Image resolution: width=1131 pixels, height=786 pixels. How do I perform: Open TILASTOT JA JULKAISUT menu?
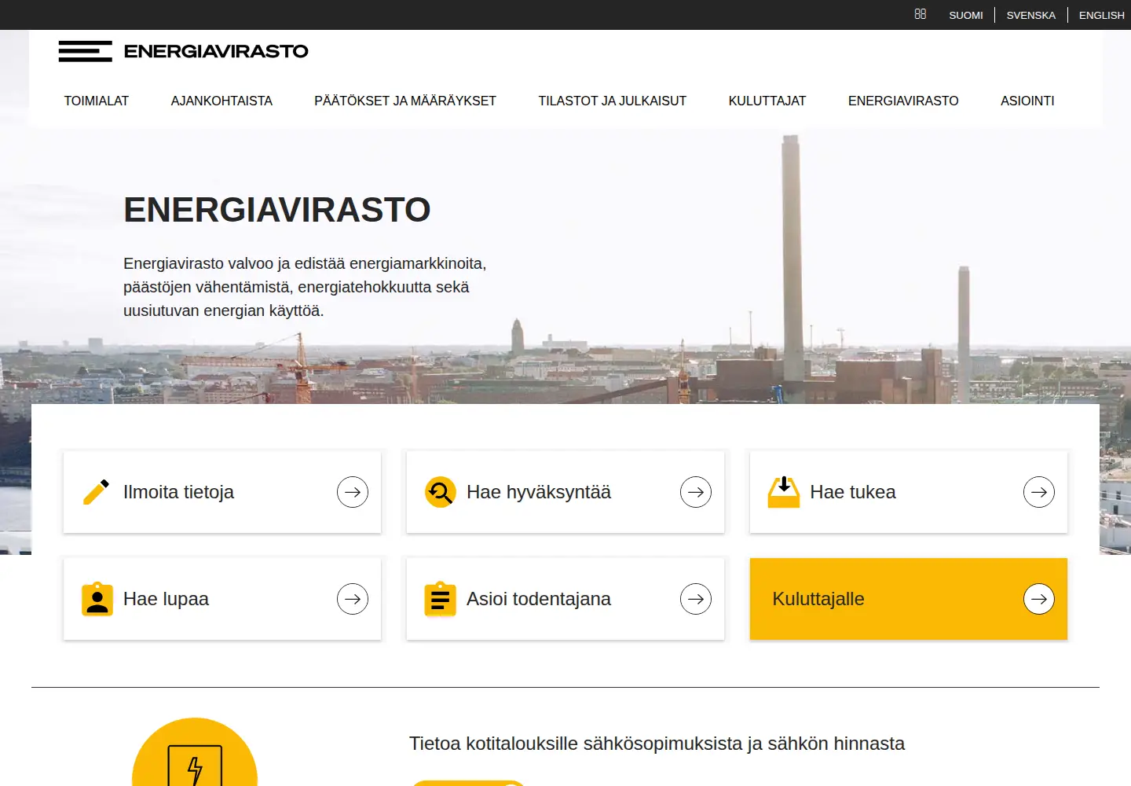tap(613, 101)
